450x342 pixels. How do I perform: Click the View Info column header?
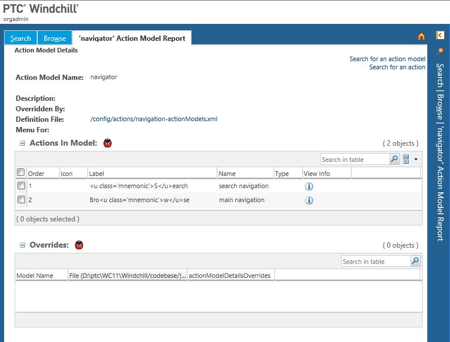327,174
